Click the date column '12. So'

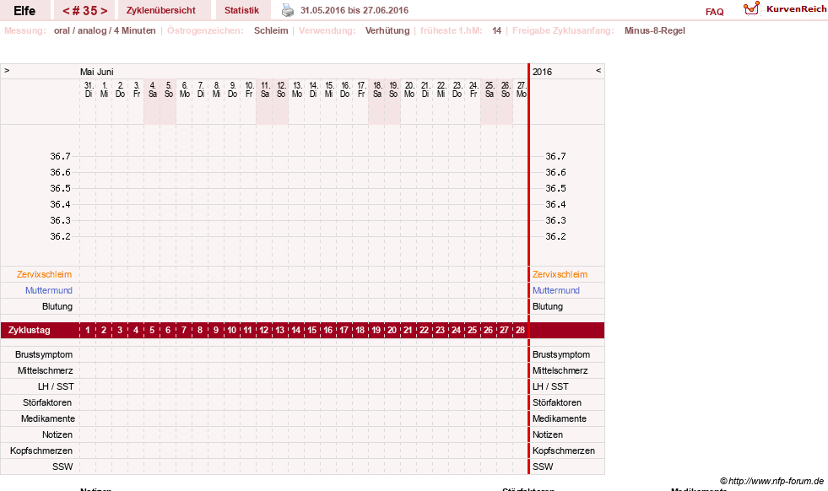281,89
